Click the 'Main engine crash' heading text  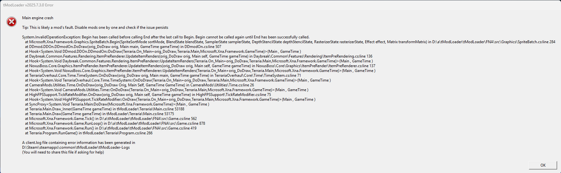click(x=38, y=18)
